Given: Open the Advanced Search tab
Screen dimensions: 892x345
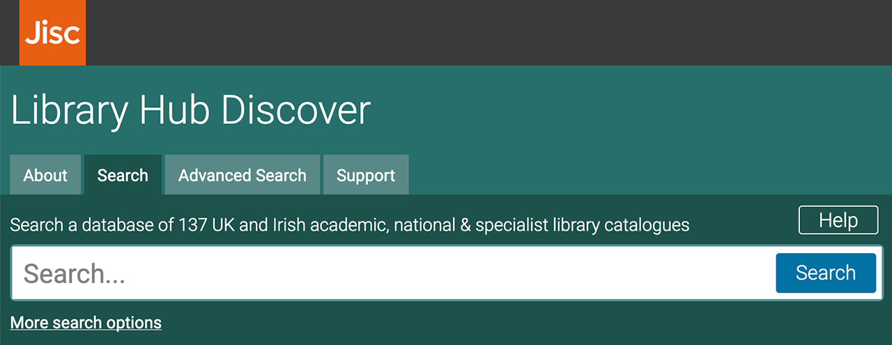Looking at the screenshot, I should [242, 175].
